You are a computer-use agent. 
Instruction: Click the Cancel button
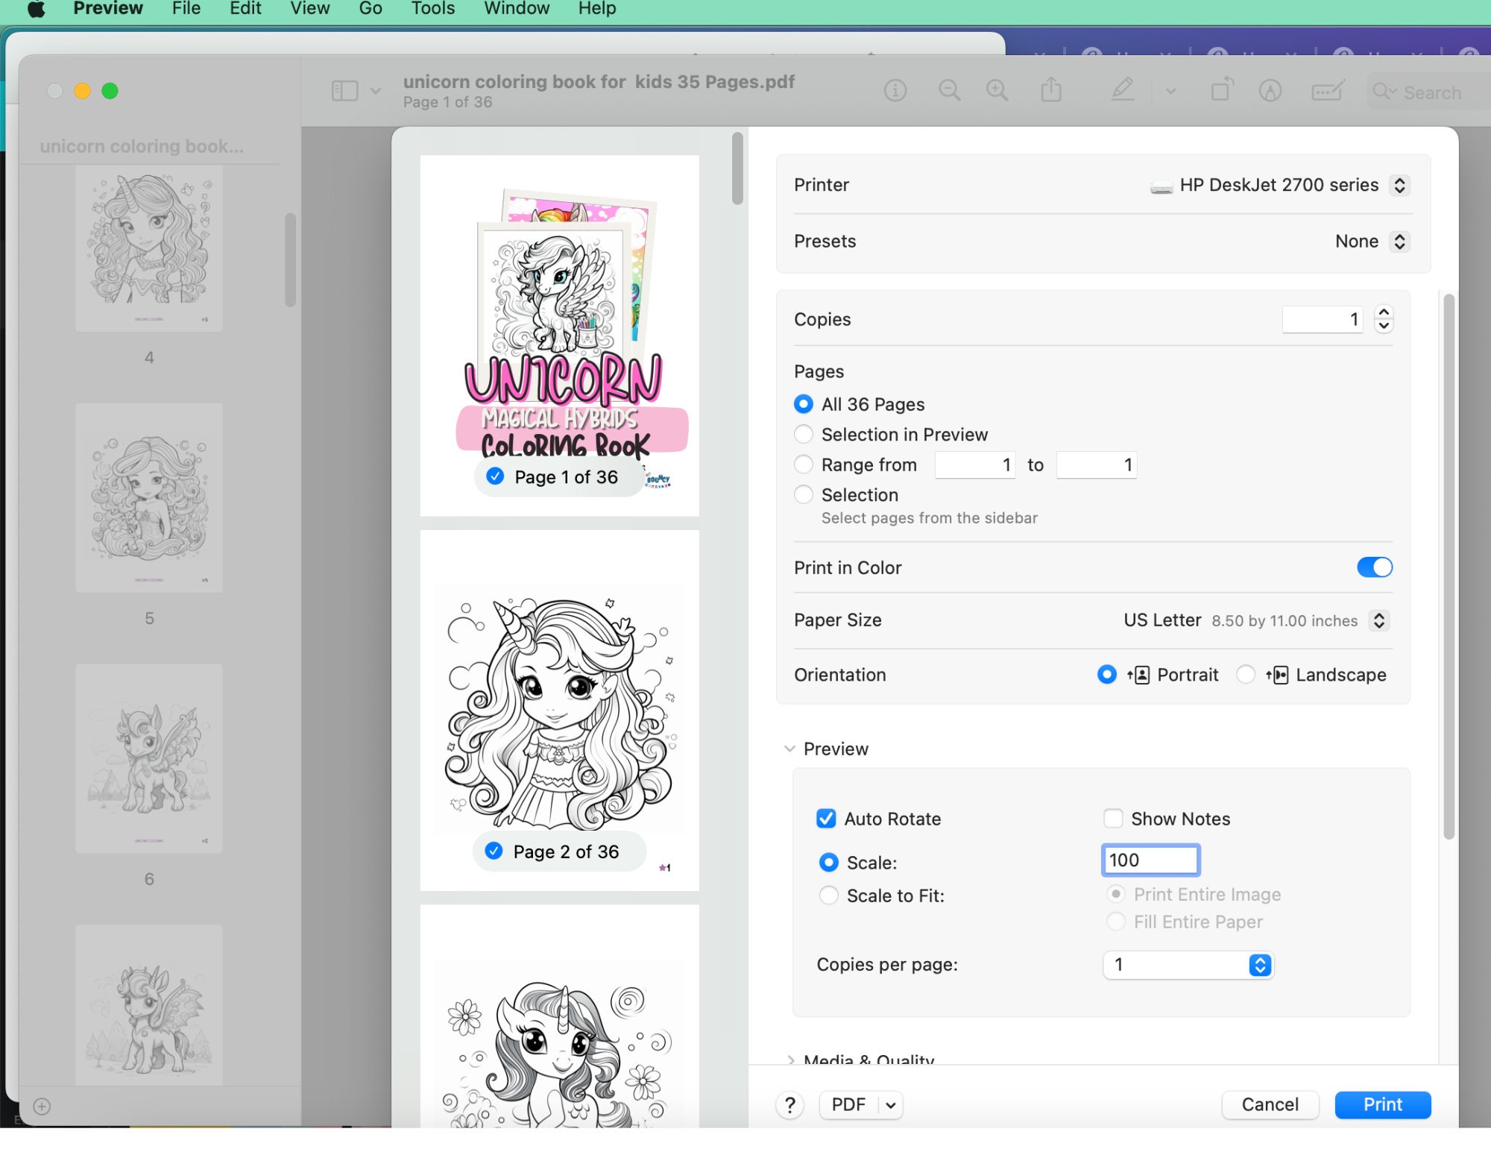point(1270,1104)
